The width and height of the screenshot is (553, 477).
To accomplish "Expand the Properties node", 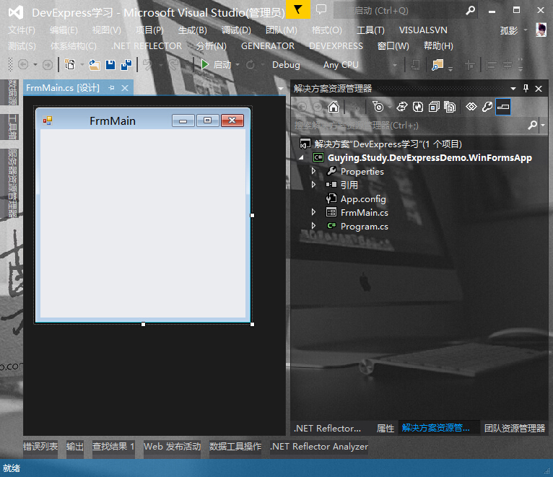I will point(313,171).
